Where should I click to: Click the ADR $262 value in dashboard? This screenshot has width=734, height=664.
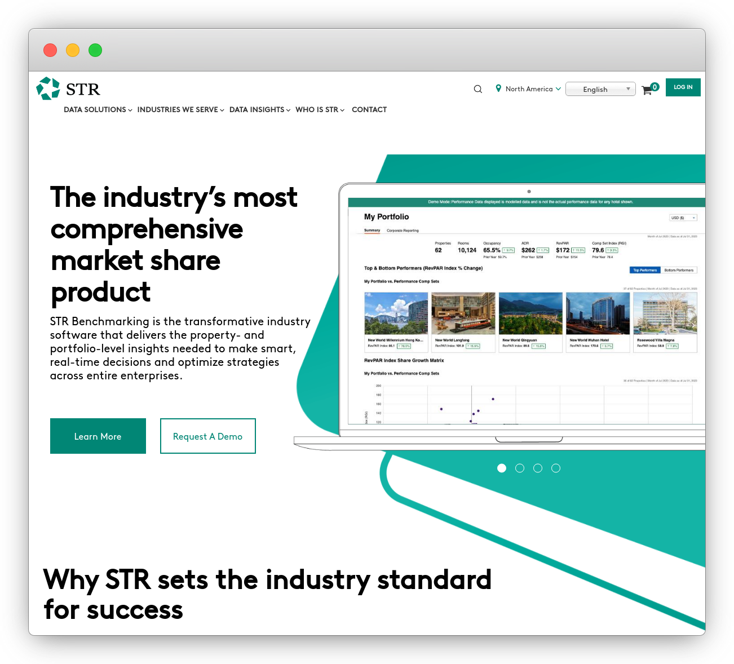[x=528, y=250]
